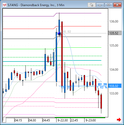Click the 04:30 time axis label

click(32, 120)
